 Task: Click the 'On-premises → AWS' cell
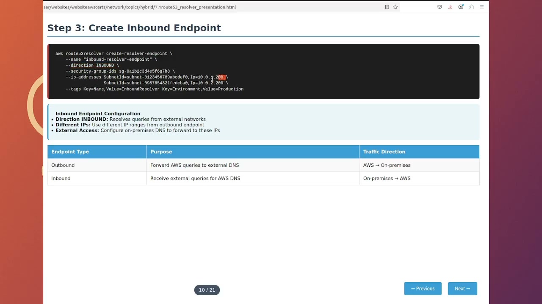[x=419, y=178]
